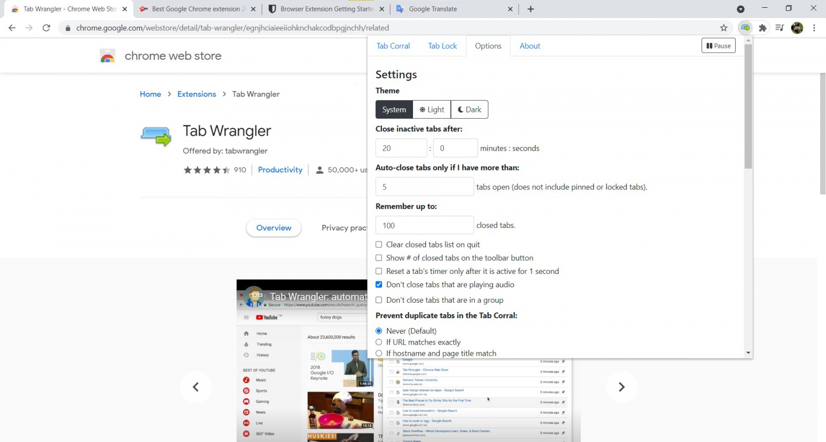
Task: Select the Never (Default) duplicate option
Action: point(379,331)
